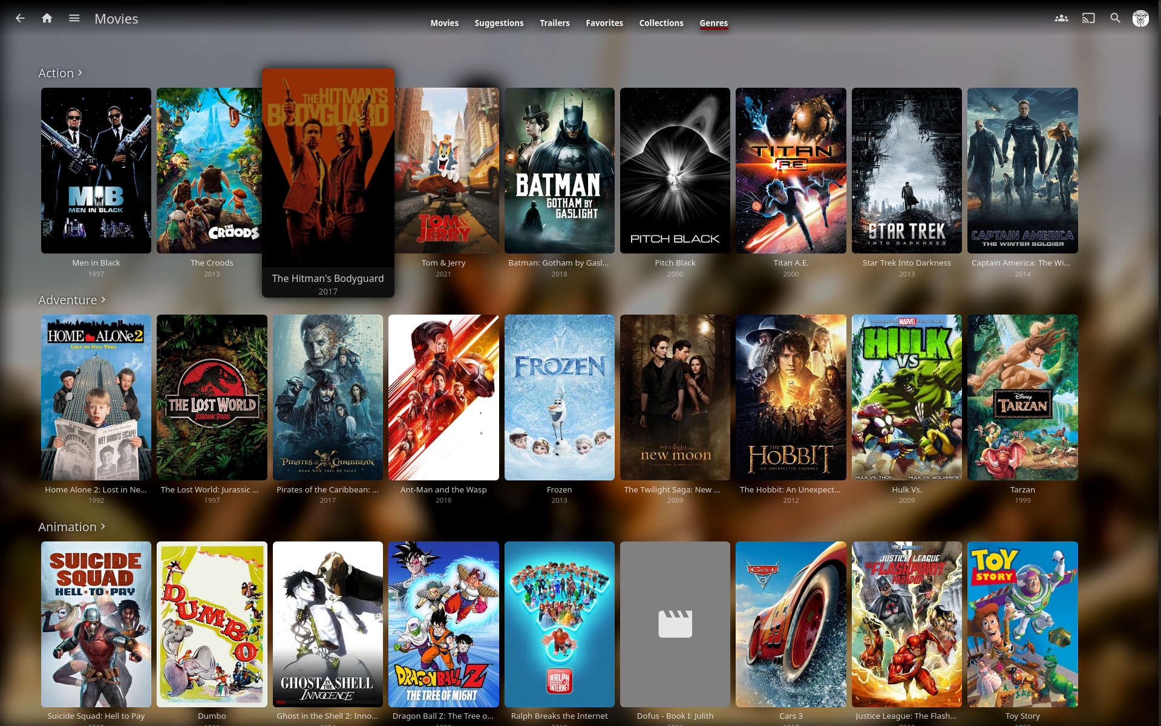
Task: Open Home Alone 2 poster
Action: pos(96,397)
